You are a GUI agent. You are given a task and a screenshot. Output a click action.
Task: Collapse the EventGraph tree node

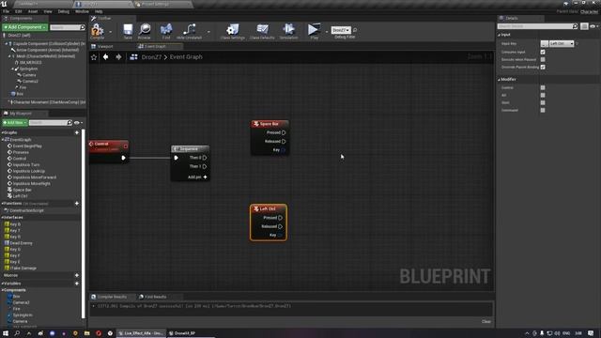tap(3, 140)
